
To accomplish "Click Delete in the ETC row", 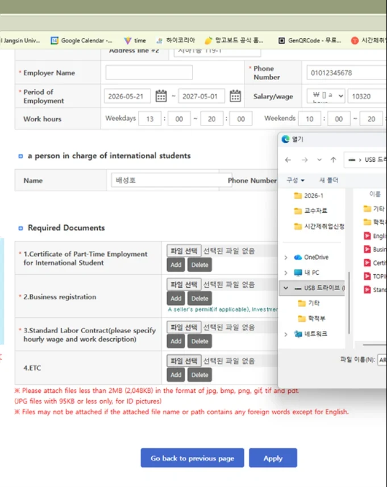I will (x=199, y=375).
